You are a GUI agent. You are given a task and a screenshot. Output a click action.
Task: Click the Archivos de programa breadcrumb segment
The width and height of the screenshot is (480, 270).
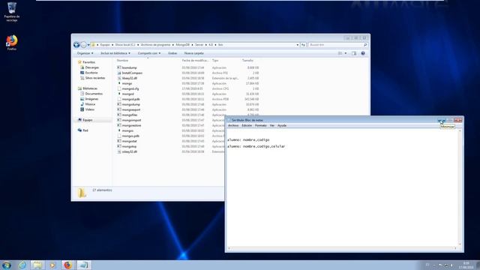pyautogui.click(x=155, y=45)
